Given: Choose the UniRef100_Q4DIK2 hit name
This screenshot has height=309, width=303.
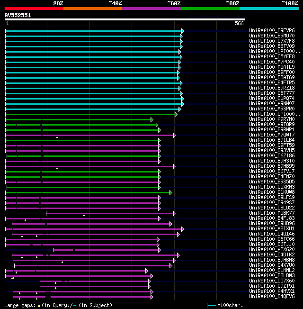Looking at the screenshot, I should tap(272, 255).
